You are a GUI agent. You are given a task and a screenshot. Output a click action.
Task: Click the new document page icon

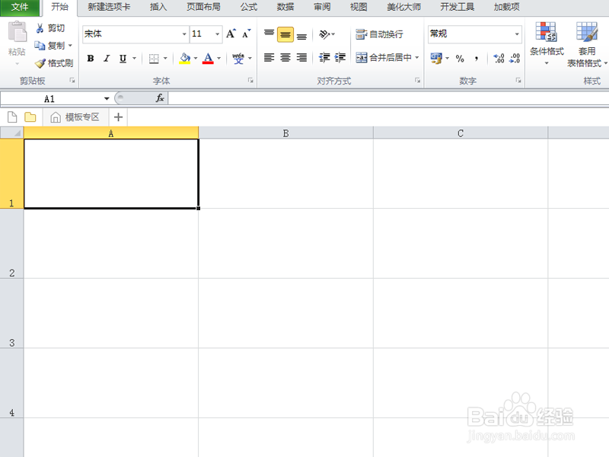pyautogui.click(x=12, y=117)
